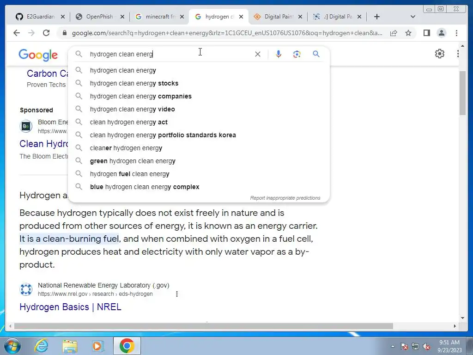The image size is (473, 355).
Task: Open the Clean Hydro sponsored Bloom link
Action: [x=44, y=144]
